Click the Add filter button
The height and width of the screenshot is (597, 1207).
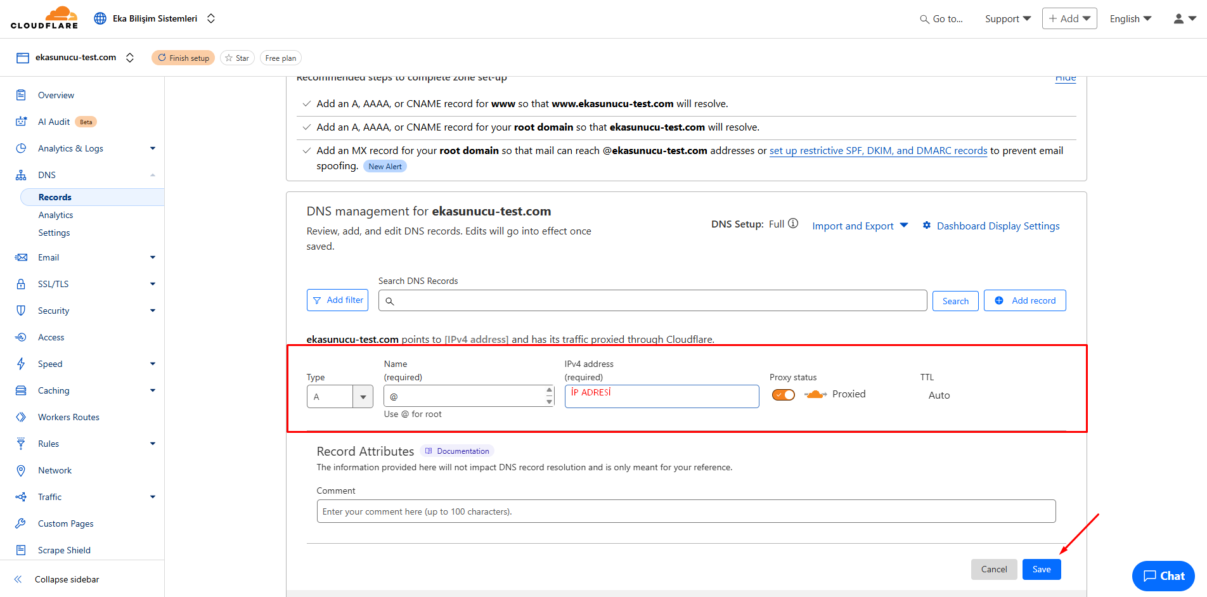339,300
